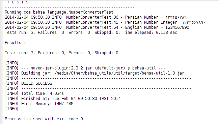Click the "Results :" line

(x=15, y=43)
